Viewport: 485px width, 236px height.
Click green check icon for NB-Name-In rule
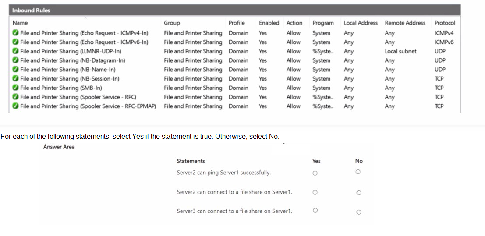tap(15, 69)
